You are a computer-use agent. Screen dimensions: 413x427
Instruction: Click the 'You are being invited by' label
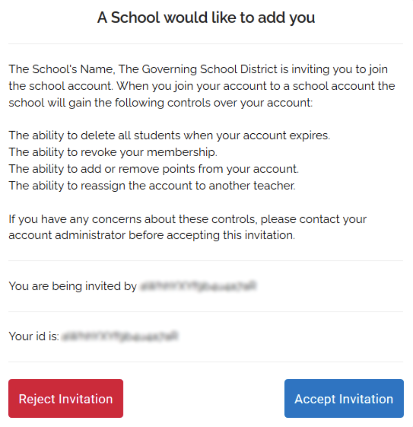pyautogui.click(x=71, y=286)
